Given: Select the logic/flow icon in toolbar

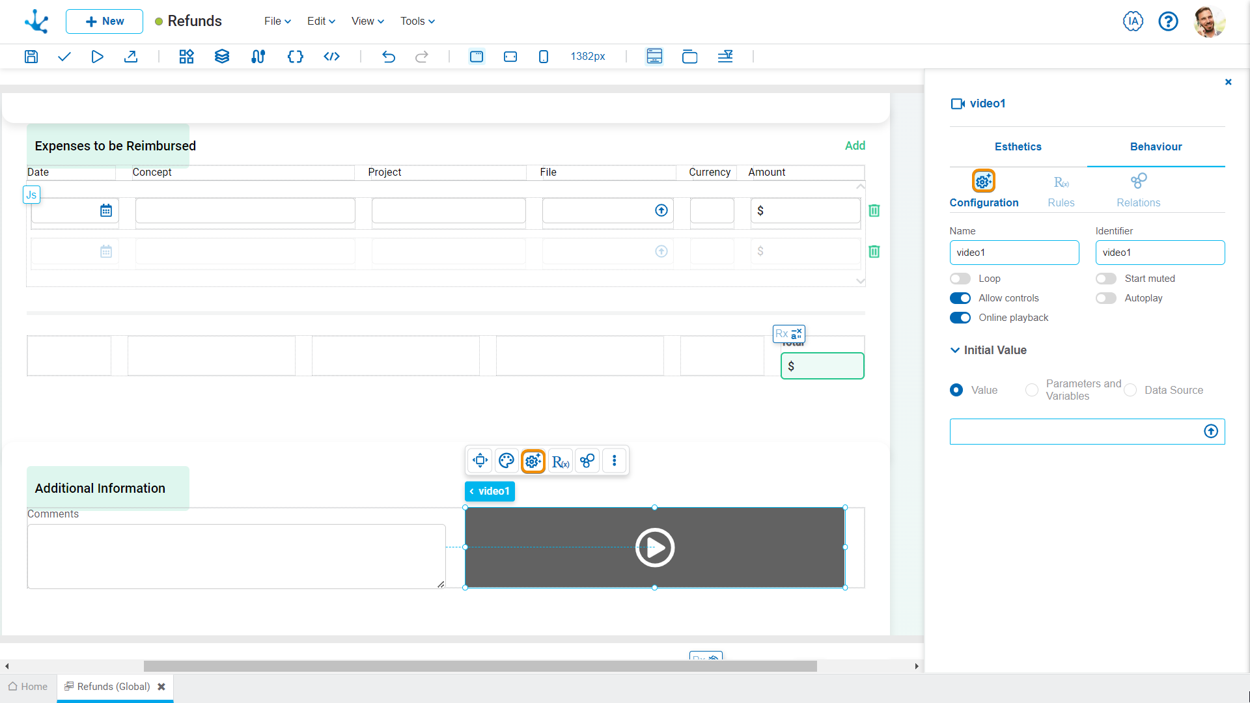Looking at the screenshot, I should [258, 57].
